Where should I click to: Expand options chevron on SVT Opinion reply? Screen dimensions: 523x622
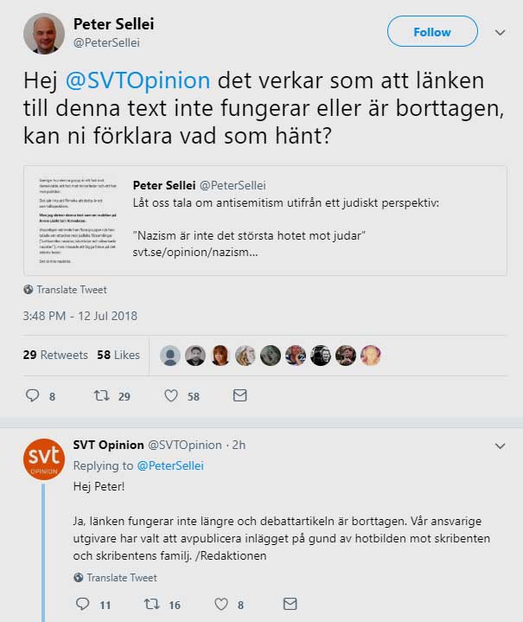click(500, 446)
